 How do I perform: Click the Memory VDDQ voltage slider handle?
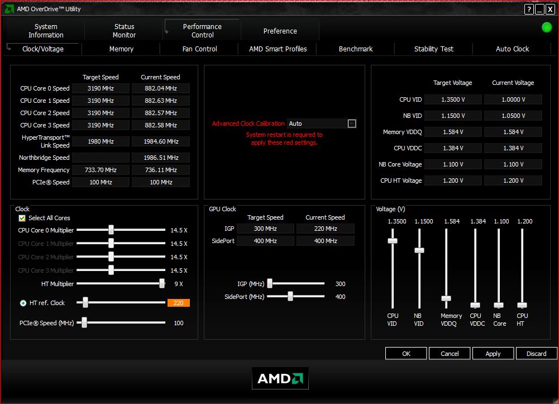point(446,298)
